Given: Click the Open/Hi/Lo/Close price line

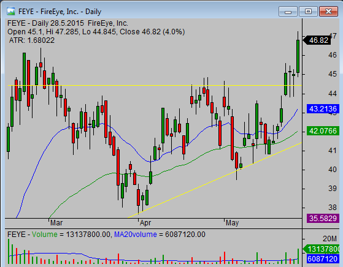Looking at the screenshot, I should point(96,32).
